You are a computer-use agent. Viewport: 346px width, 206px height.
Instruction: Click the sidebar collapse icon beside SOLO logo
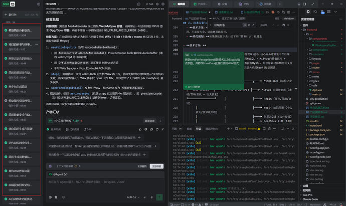click(x=39, y=4)
